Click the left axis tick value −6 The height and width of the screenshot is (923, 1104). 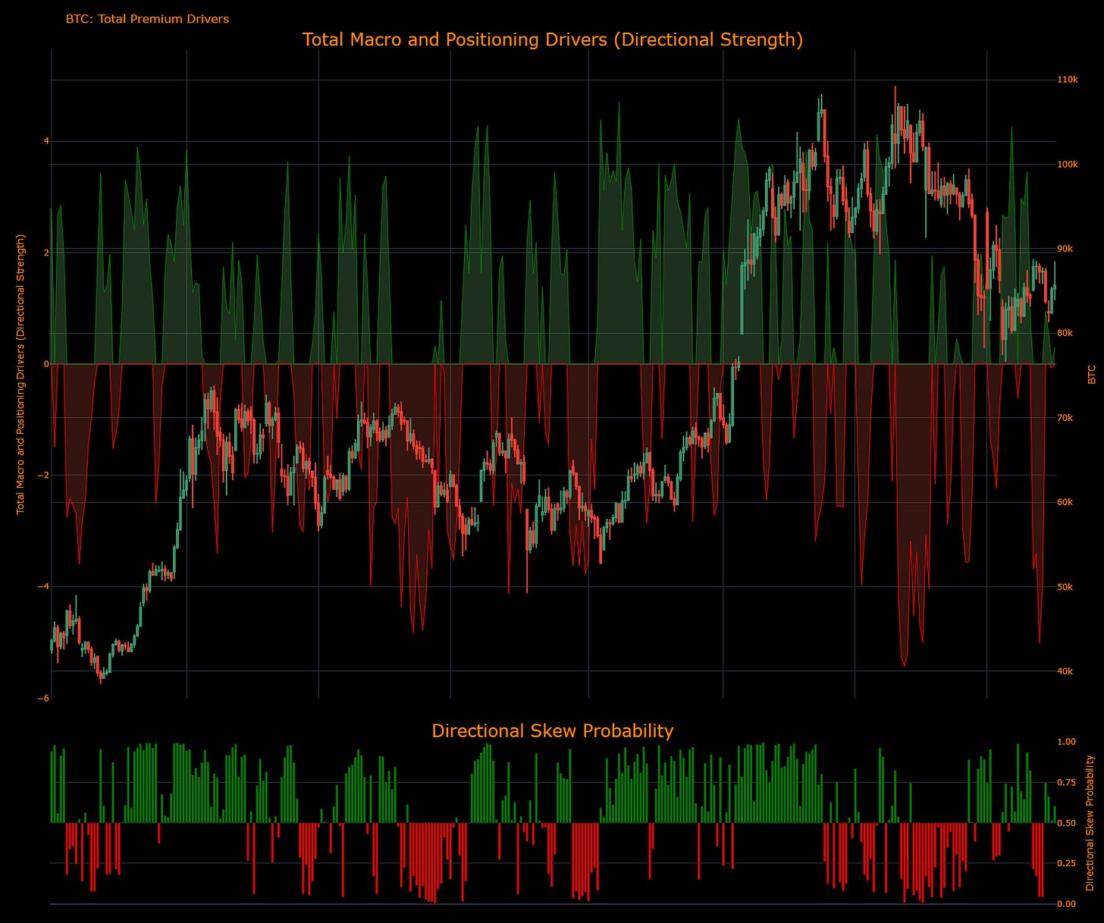(44, 698)
